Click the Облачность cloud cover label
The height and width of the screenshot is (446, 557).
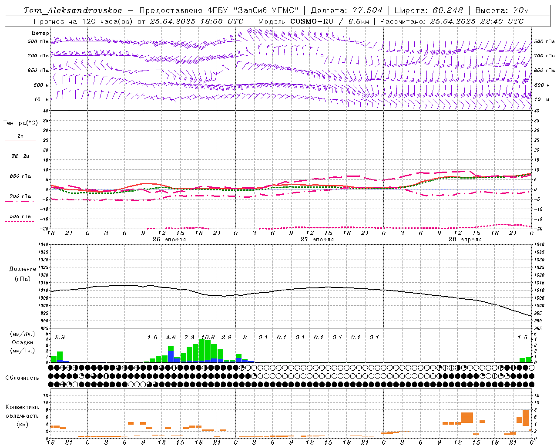(22, 378)
